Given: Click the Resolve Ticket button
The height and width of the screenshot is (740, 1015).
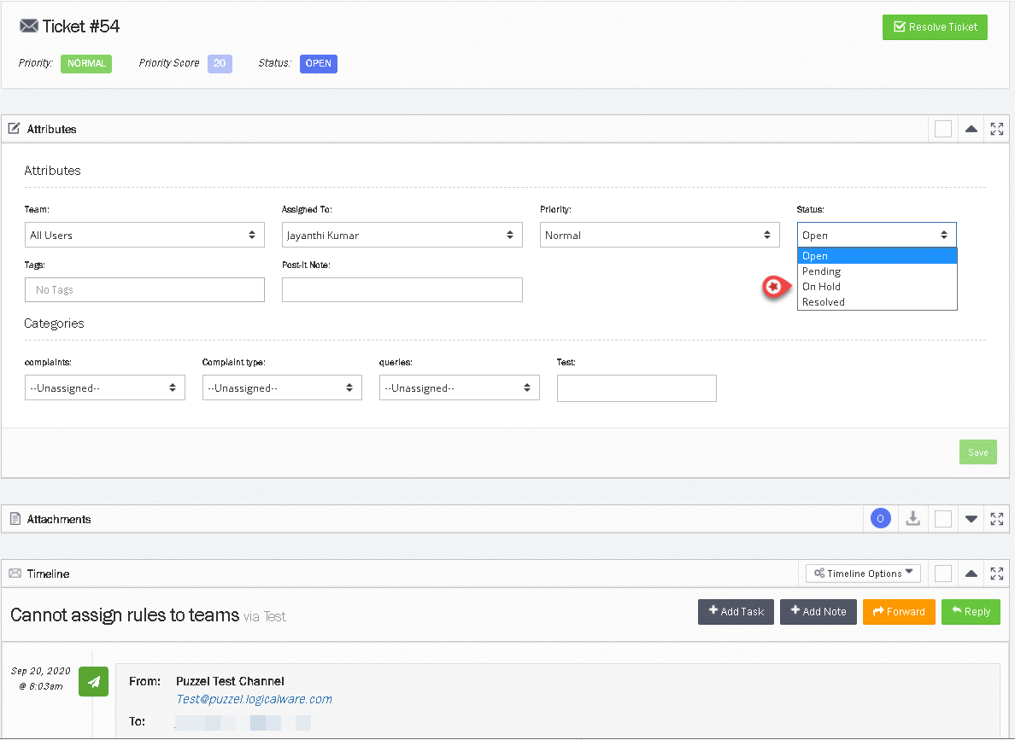Looking at the screenshot, I should 935,27.
